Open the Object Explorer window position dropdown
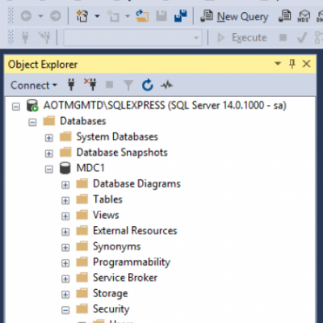This screenshot has width=323, height=323. (278, 64)
